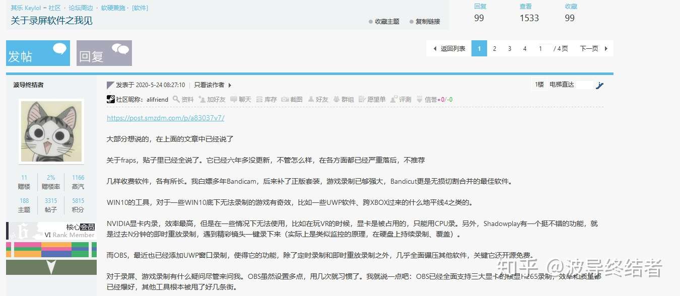Open the poster's 评测 reviews

(401, 99)
